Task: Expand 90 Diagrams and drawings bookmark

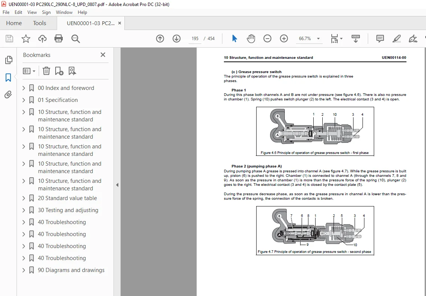Action: click(24, 270)
